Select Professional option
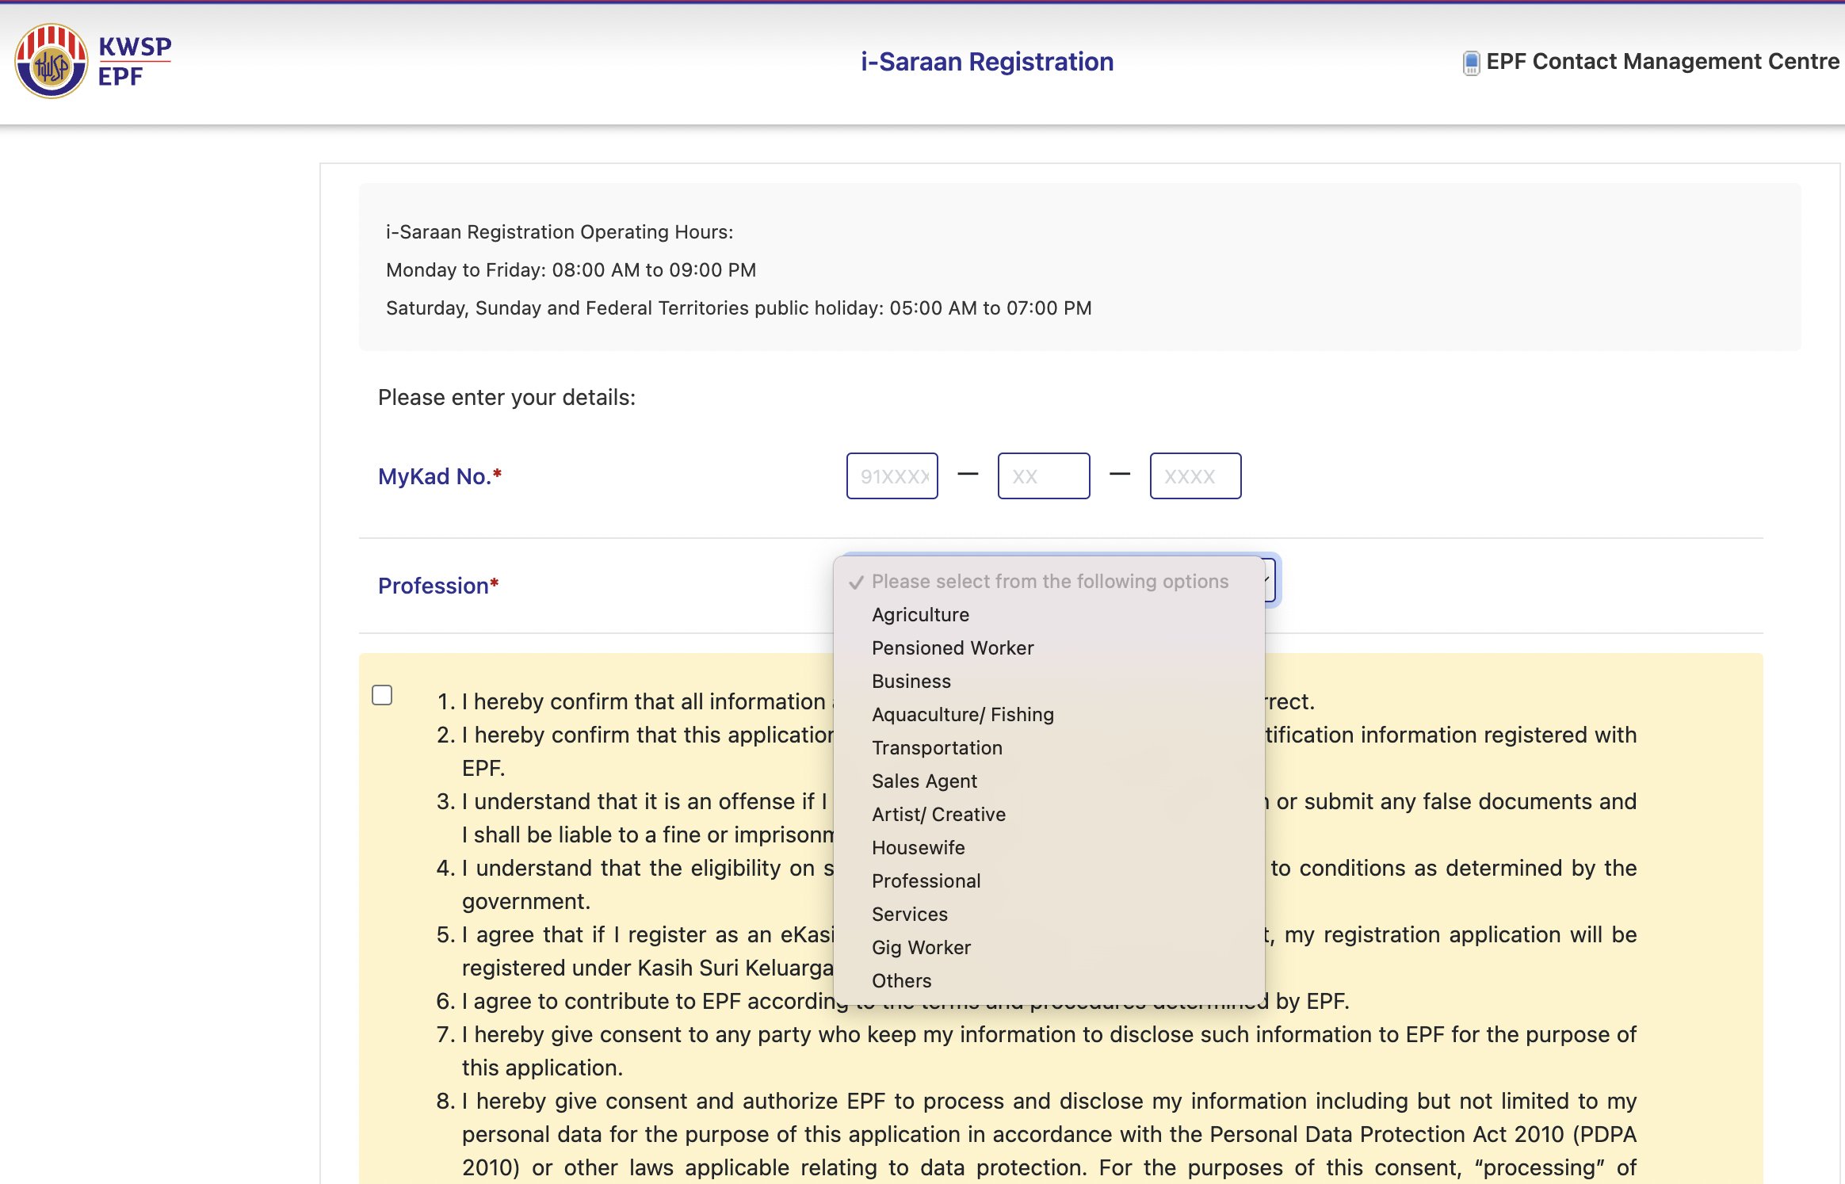 (x=926, y=881)
